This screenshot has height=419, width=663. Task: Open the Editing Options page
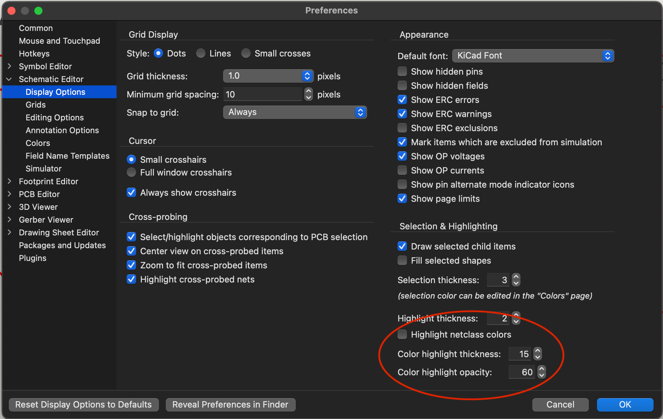pos(55,117)
